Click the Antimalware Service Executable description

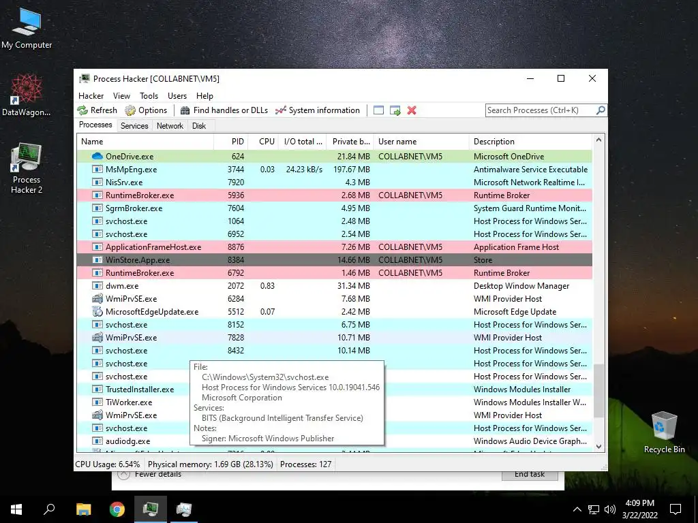[x=530, y=170]
